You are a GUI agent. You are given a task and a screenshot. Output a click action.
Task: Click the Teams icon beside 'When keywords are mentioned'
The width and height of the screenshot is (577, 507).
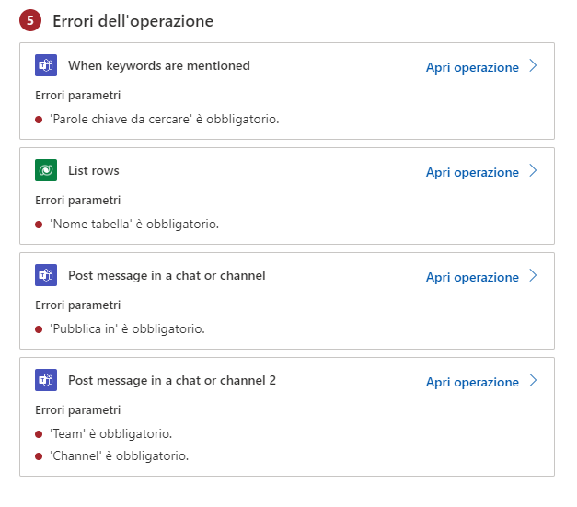click(x=46, y=65)
